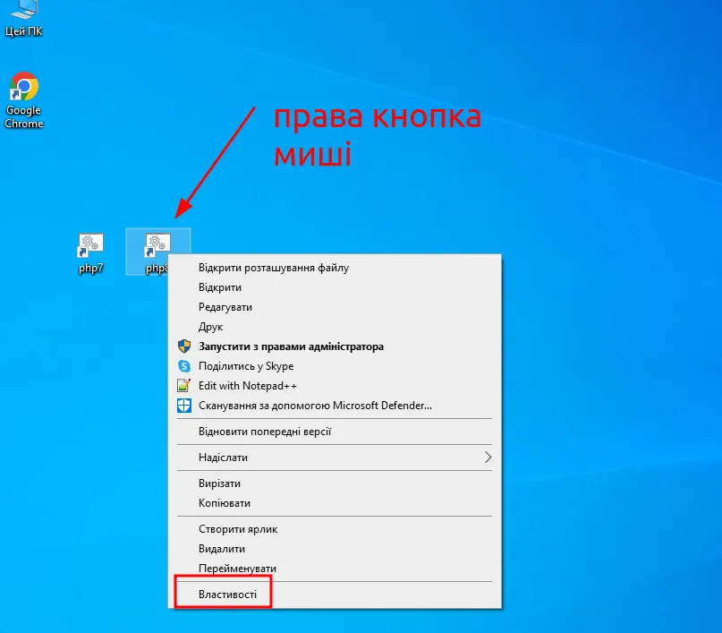Click the shield icon for administrator run
The width and height of the screenshot is (722, 633).
(x=184, y=346)
